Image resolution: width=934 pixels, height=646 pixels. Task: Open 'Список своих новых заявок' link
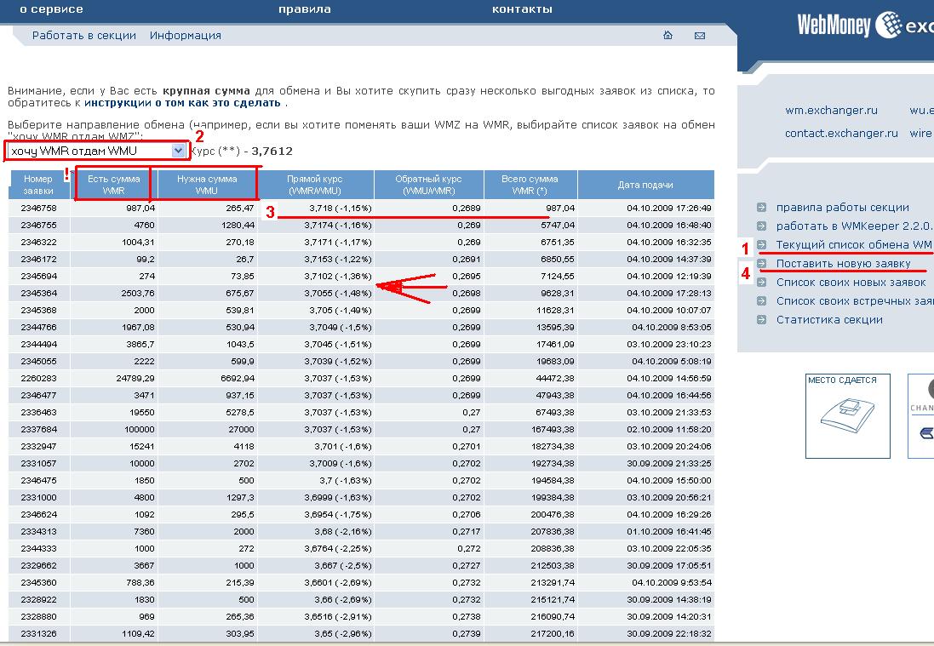(851, 283)
